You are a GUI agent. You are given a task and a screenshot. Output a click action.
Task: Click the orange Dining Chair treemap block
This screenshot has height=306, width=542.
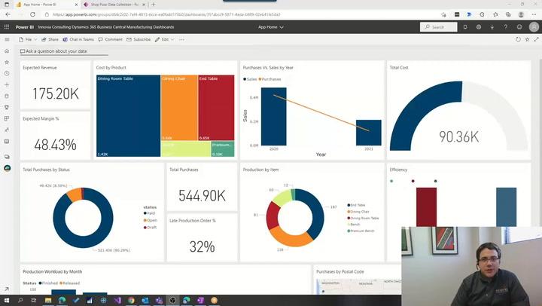pos(179,108)
